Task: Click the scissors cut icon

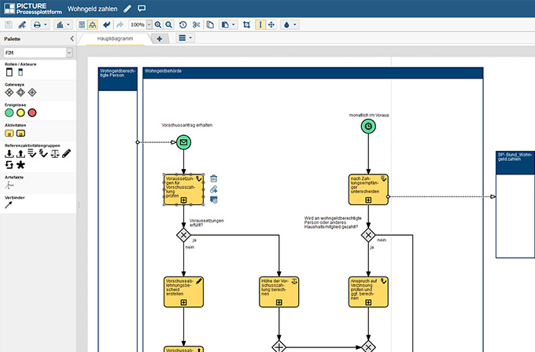Action: [x=196, y=24]
